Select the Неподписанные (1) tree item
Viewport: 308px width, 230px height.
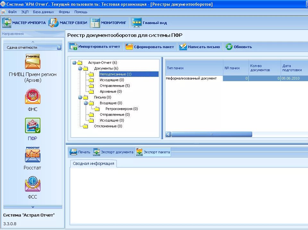coord(129,74)
